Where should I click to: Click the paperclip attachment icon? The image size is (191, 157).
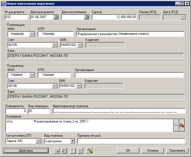[80, 151]
